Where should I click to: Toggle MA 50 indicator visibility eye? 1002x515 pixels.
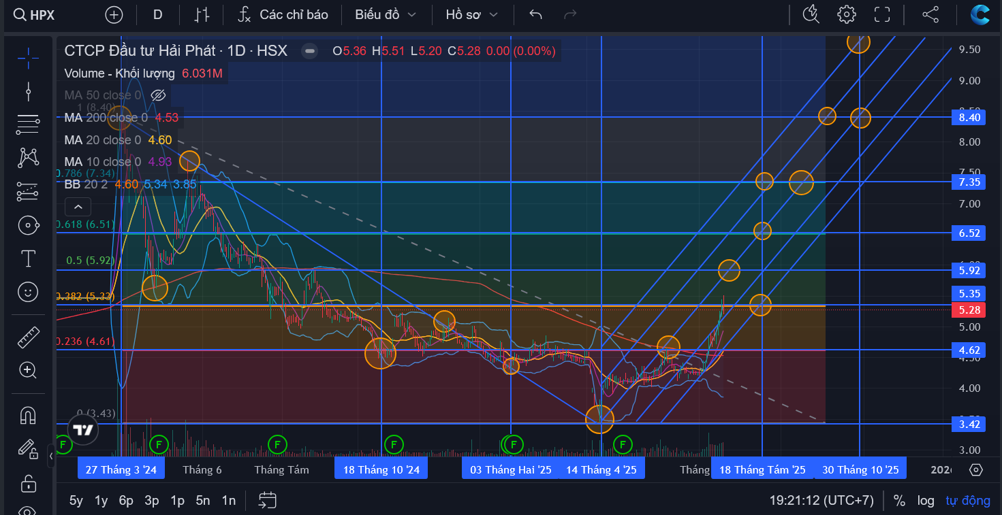pyautogui.click(x=158, y=95)
